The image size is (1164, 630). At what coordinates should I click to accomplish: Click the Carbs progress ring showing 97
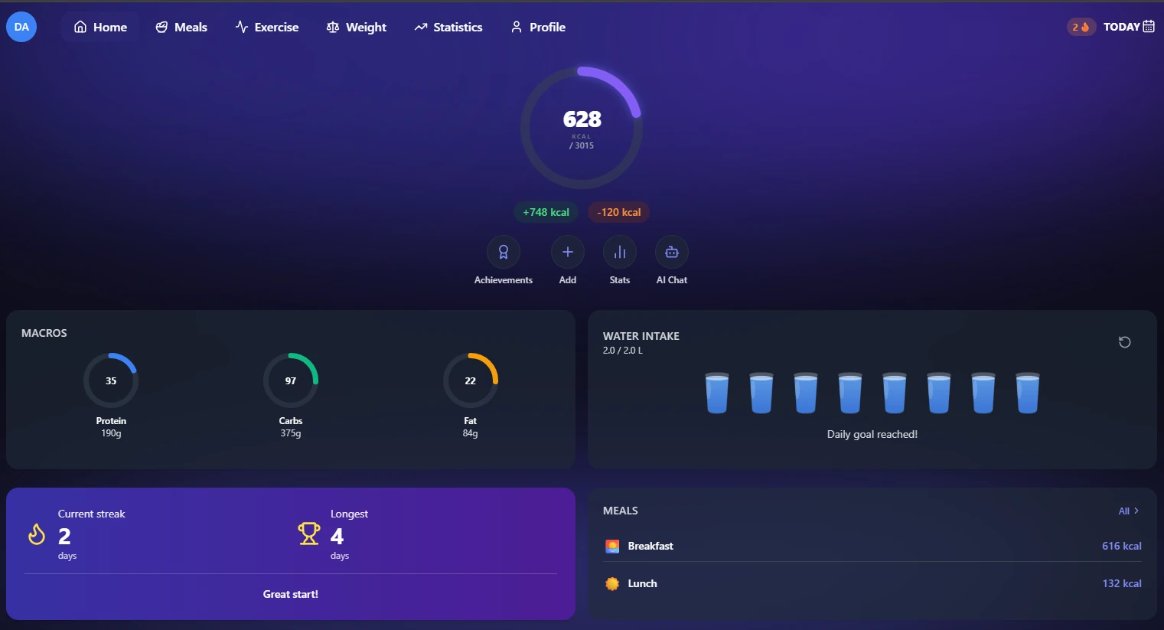click(291, 380)
